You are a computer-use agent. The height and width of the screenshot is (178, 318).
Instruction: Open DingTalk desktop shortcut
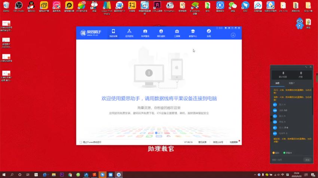[x=245, y=7]
